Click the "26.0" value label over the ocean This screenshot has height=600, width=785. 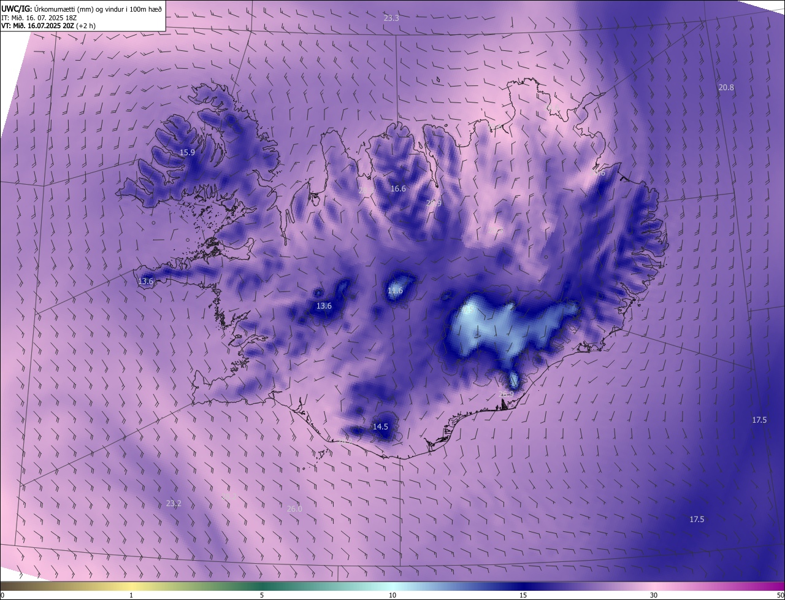coord(294,509)
